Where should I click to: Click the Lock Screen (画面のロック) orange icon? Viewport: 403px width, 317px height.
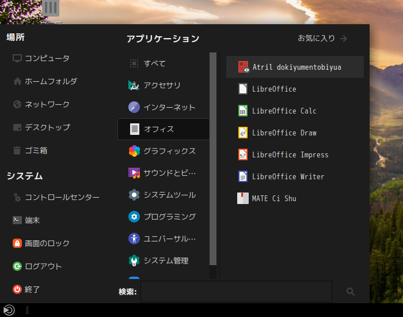coord(17,243)
